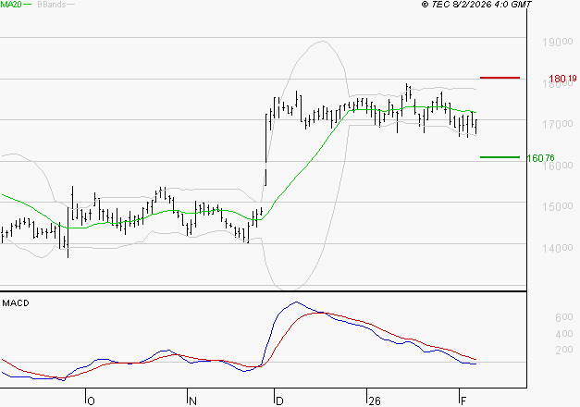Click the MACD panel title
580x407 pixels.
pyautogui.click(x=16, y=303)
